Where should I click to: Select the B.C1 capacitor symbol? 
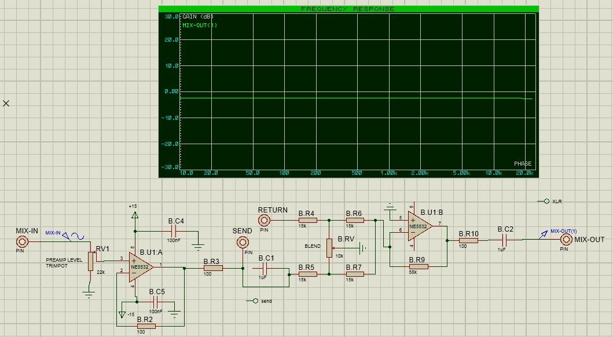click(265, 268)
